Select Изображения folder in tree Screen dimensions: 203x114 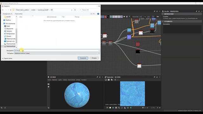(9, 34)
